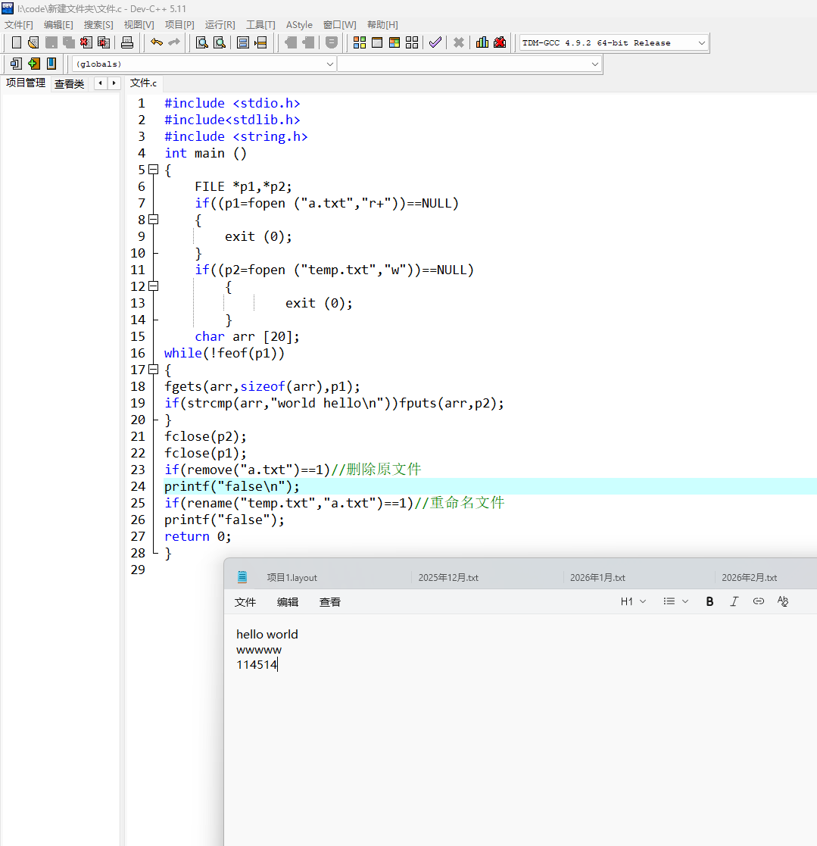Click the 'hello world' line in Notepad

(x=267, y=635)
